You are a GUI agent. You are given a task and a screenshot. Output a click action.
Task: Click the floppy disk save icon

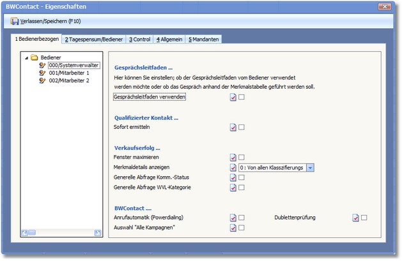click(x=14, y=21)
